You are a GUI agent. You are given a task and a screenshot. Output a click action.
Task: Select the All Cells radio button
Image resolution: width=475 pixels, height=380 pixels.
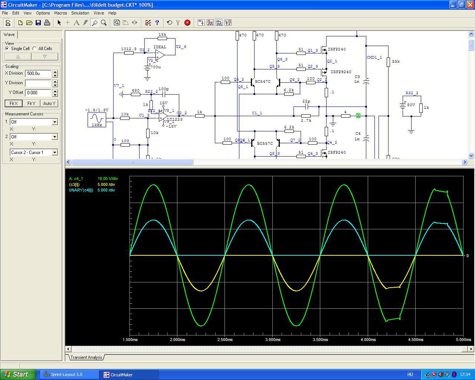[35, 49]
